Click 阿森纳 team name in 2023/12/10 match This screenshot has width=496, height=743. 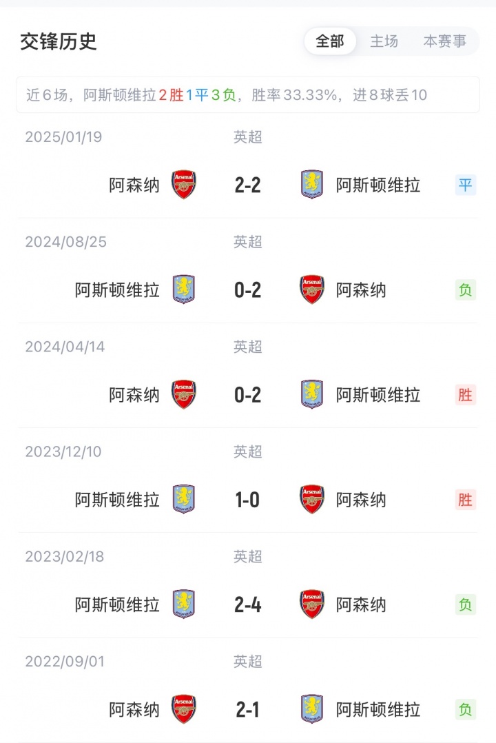[x=361, y=500]
